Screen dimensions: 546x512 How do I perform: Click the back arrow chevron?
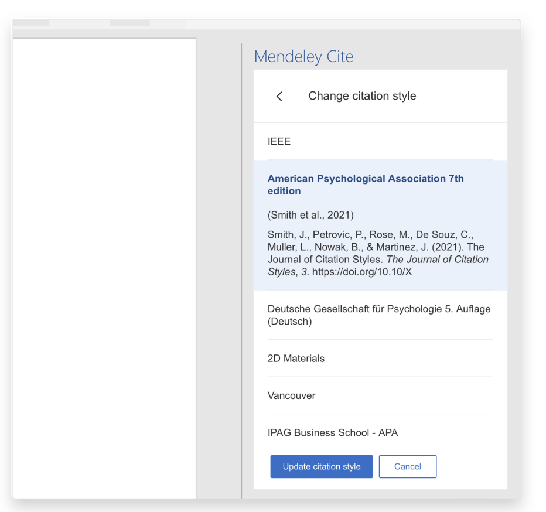click(279, 97)
